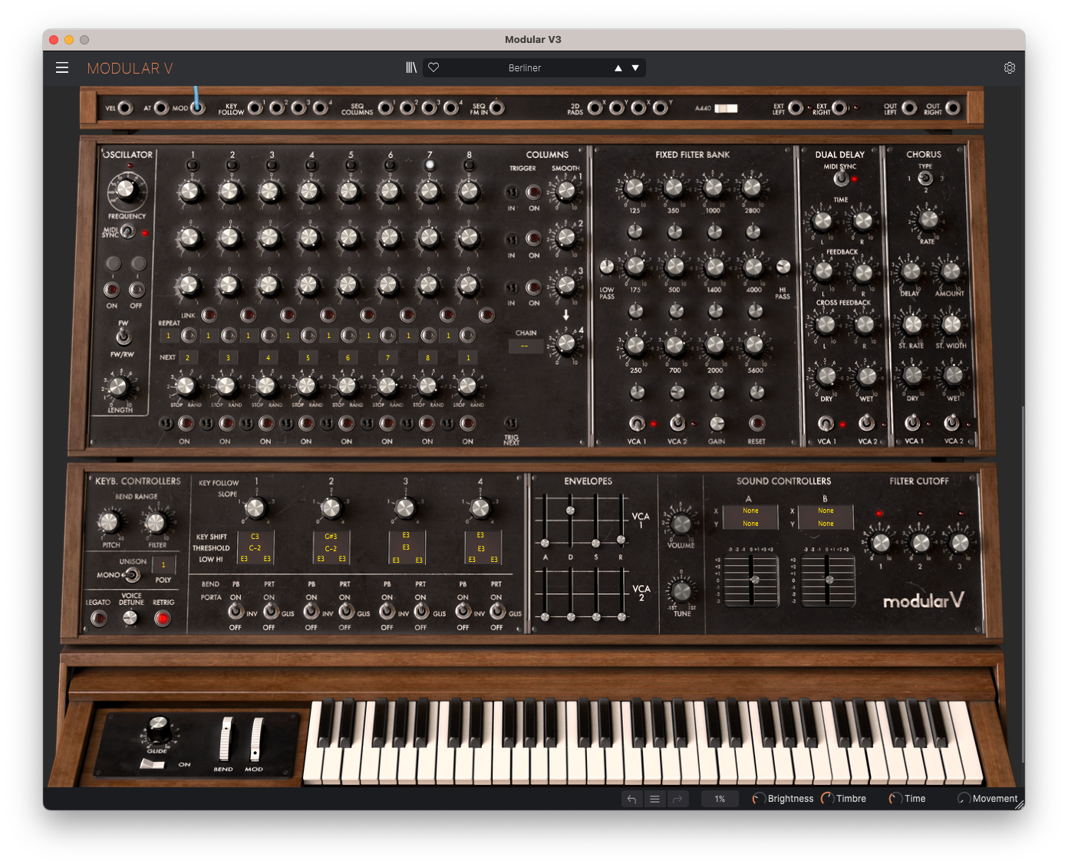1068x867 pixels.
Task: Click the Sound Controller B pad slider
Action: pos(827,580)
